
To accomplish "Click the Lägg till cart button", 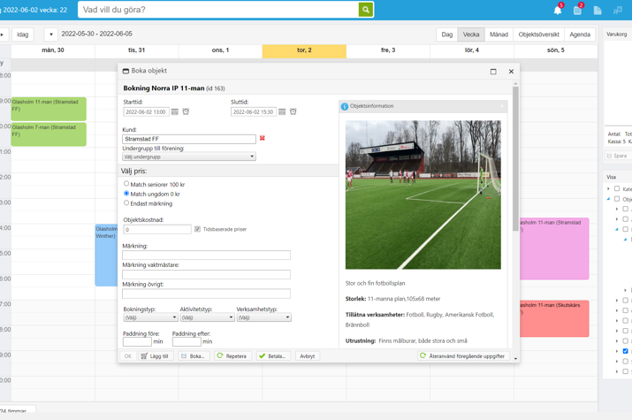I will 156,356.
